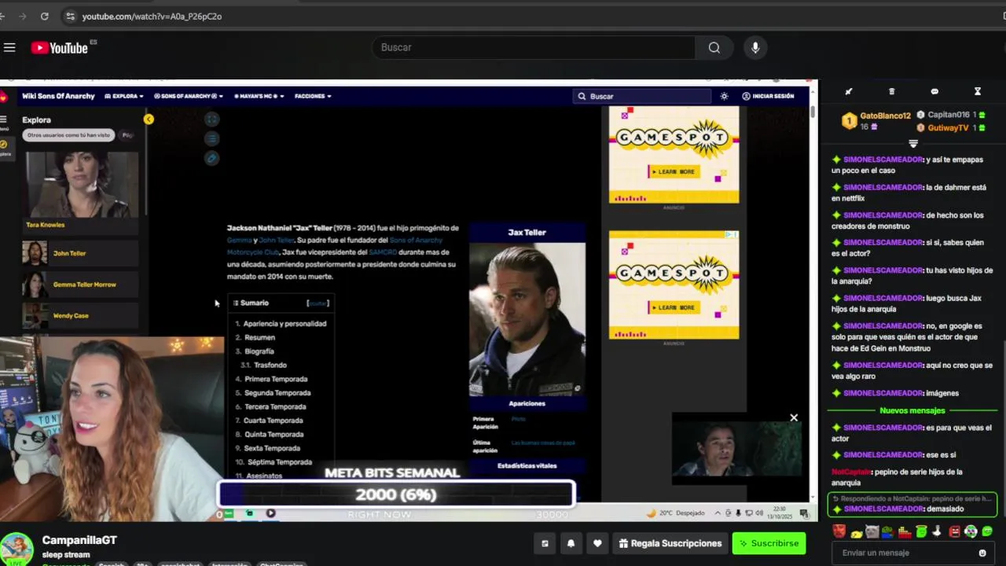
Task: Click the bell notifications button under the video
Action: 571,543
